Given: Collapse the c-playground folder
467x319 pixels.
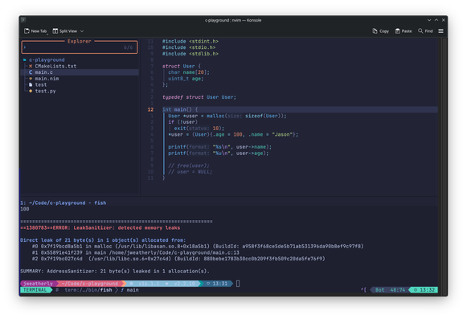Looking at the screenshot, I should [47, 60].
